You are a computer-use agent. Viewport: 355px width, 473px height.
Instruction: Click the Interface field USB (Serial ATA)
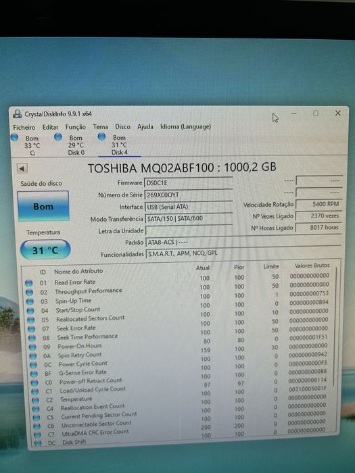click(x=189, y=207)
